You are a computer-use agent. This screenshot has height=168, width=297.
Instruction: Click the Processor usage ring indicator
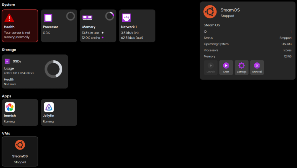pos(70,16)
